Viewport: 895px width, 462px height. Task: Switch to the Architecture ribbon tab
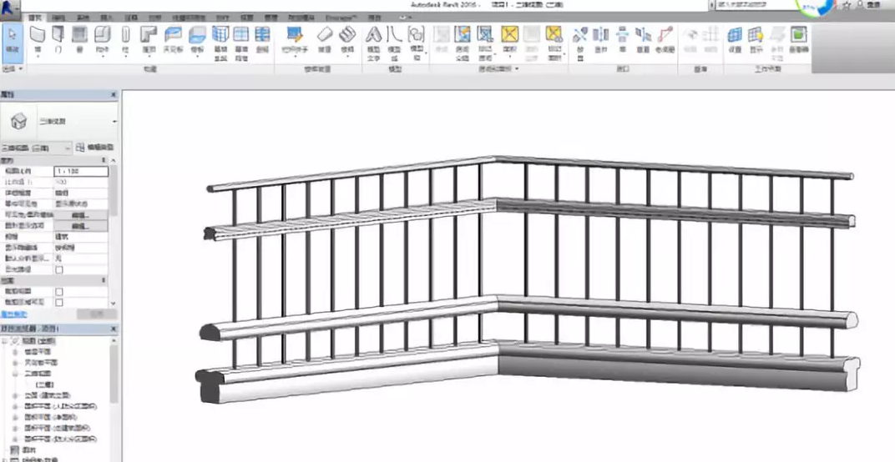point(34,18)
